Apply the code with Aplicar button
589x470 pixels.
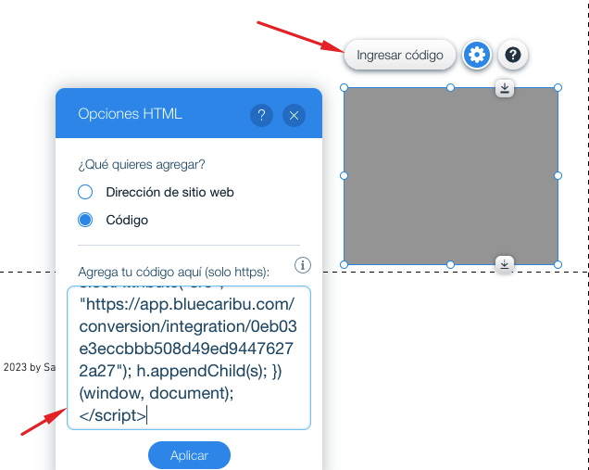(x=189, y=455)
